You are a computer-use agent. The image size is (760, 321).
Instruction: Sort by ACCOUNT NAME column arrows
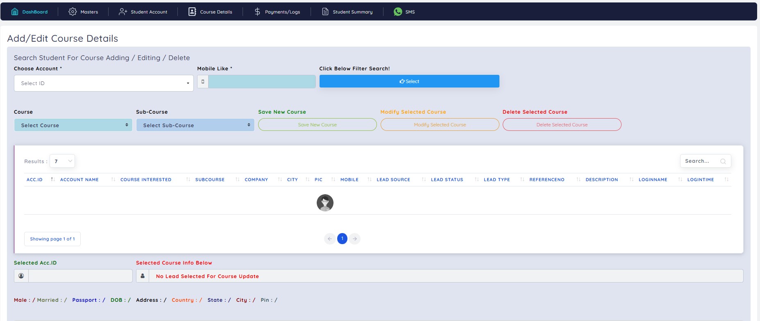pyautogui.click(x=113, y=180)
